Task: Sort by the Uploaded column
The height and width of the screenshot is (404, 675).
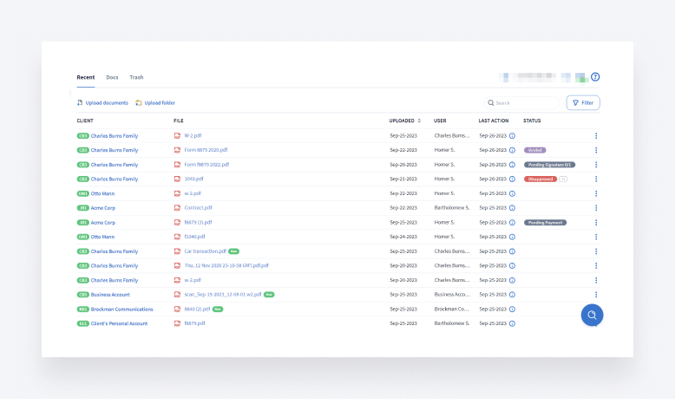Action: (x=404, y=121)
